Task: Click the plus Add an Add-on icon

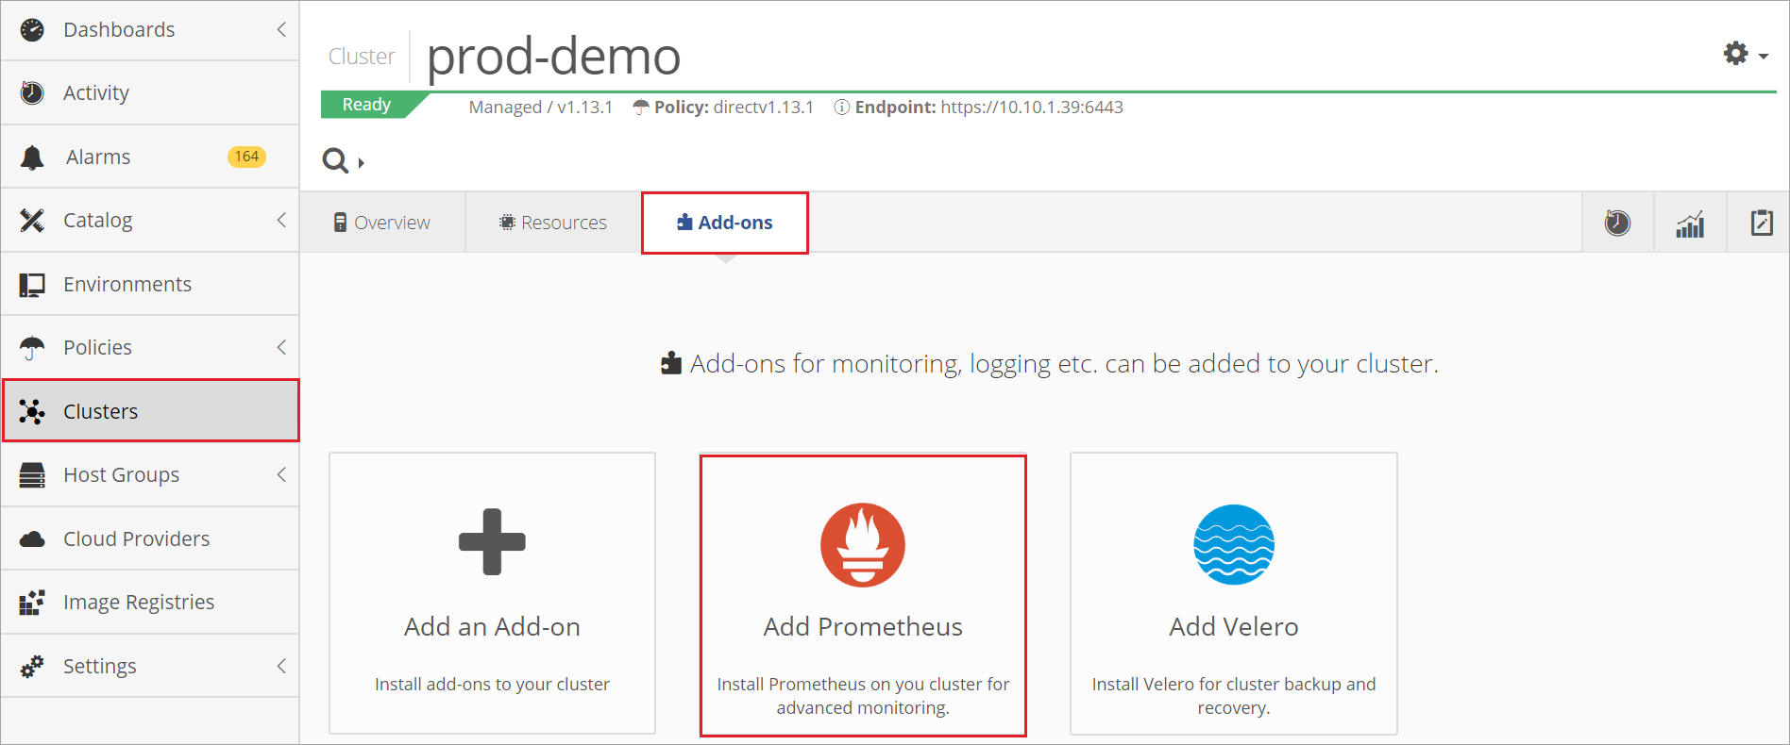Action: [492, 541]
